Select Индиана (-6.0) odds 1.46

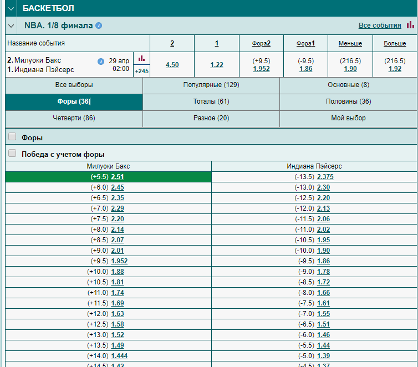[323, 335]
